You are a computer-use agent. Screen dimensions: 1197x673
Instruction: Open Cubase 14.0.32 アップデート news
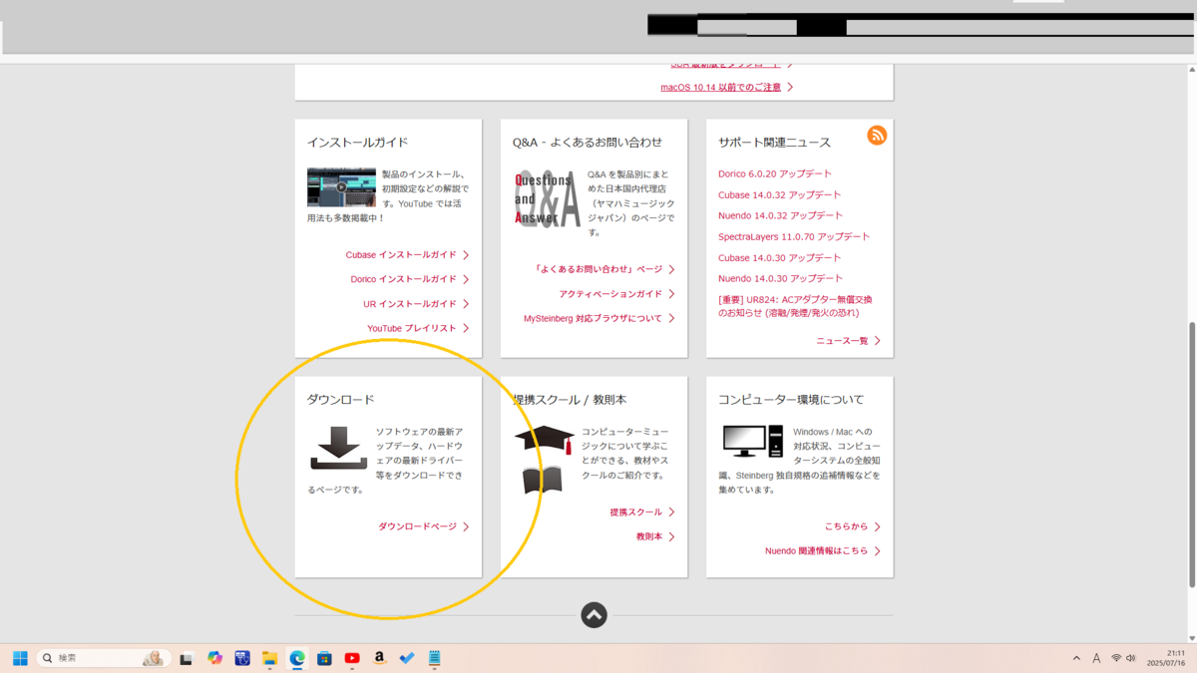click(x=779, y=194)
